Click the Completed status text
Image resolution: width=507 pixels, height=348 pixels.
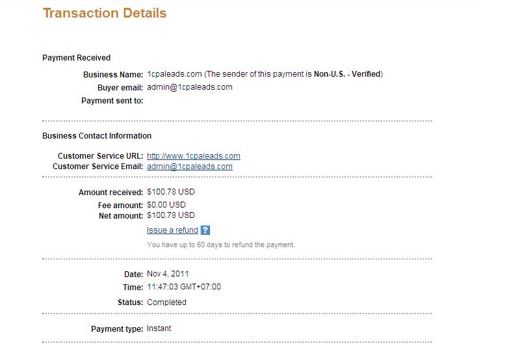(x=167, y=302)
